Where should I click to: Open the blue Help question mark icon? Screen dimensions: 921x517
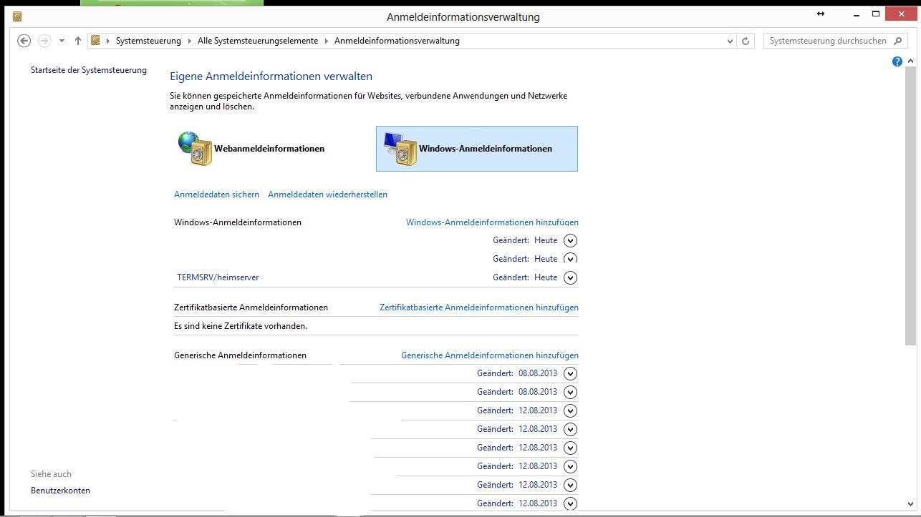pyautogui.click(x=897, y=62)
